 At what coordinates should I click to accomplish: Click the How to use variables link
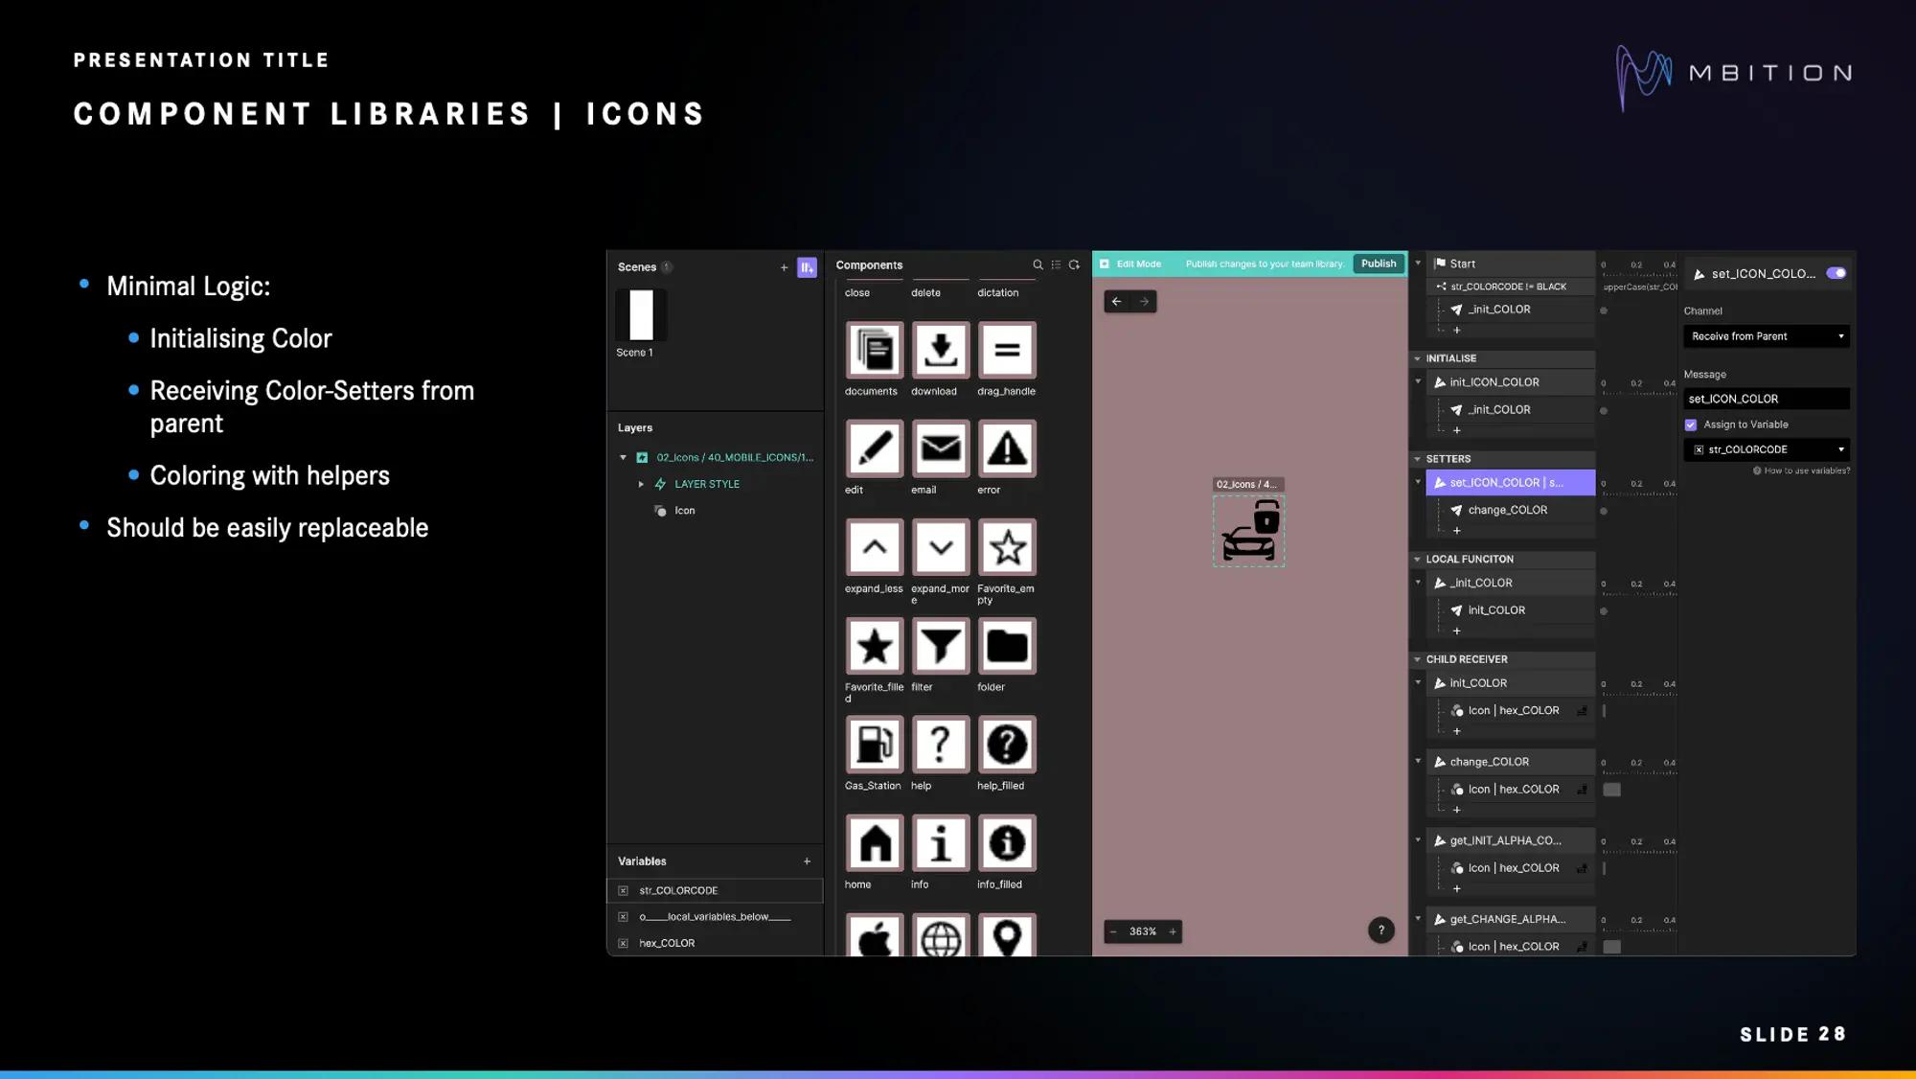pos(1806,471)
